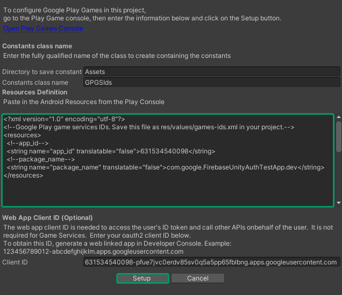This screenshot has height=295, width=342.
Task: Click the scroll up arrow of the resources area
Action: (x=339, y=117)
